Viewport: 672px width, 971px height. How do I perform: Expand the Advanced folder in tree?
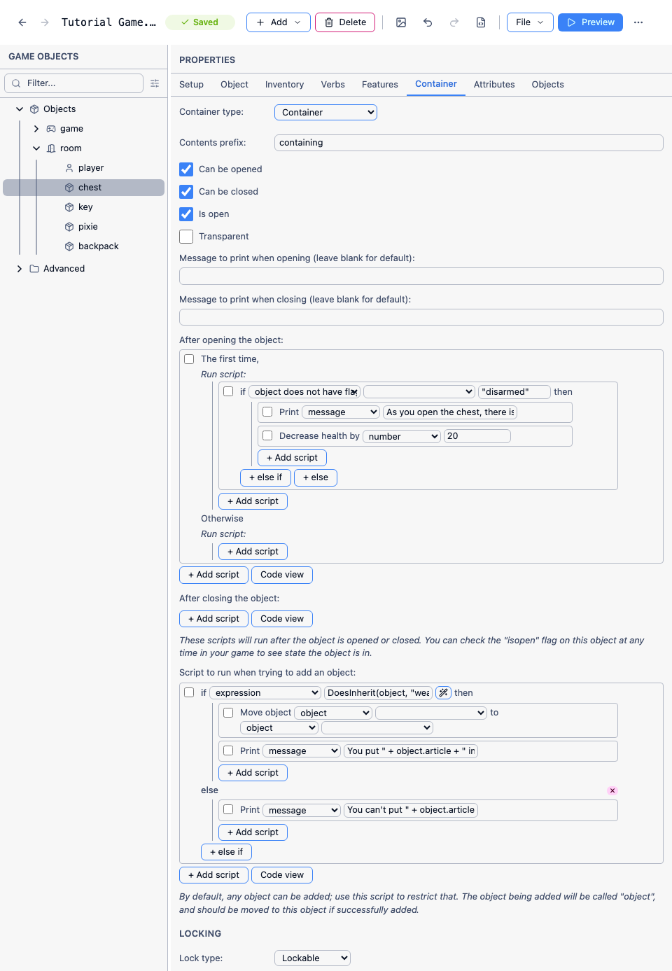pos(20,269)
